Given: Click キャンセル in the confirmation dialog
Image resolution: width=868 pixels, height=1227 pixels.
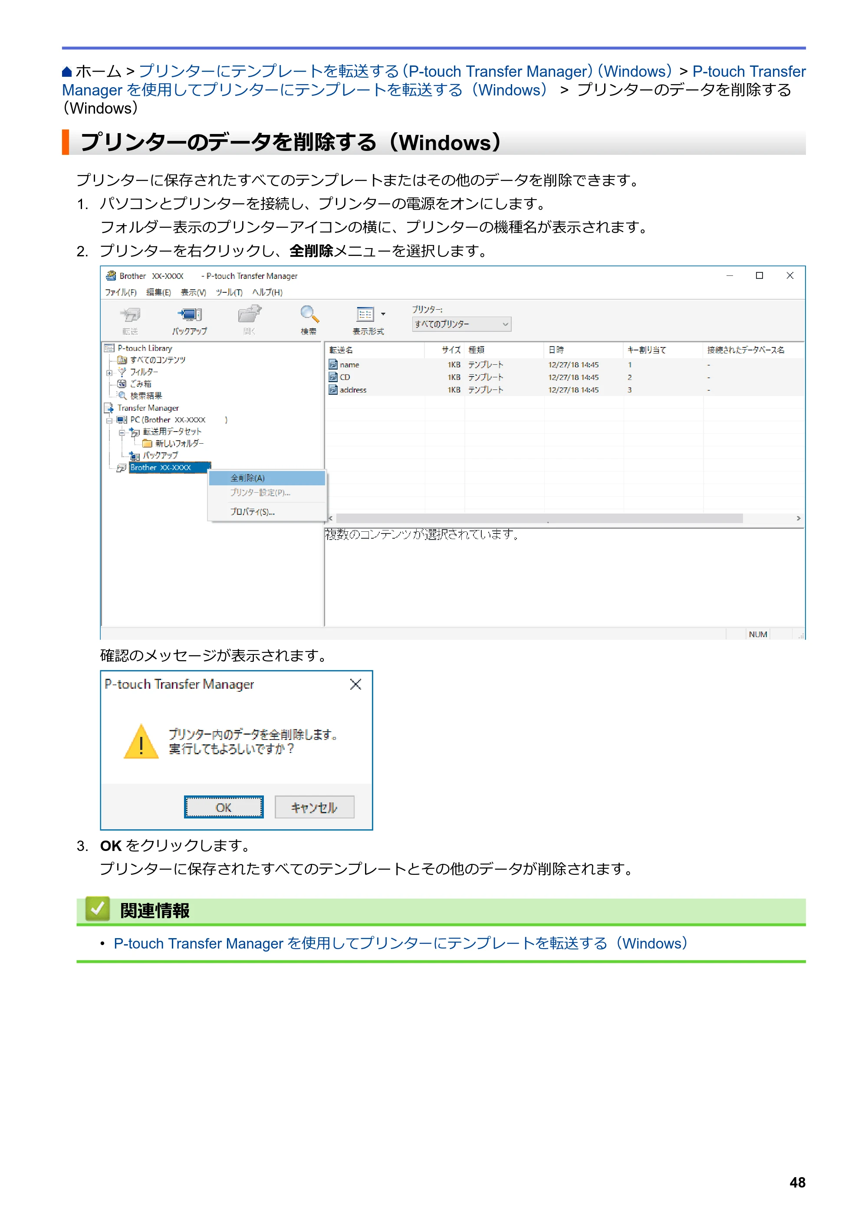Looking at the screenshot, I should pyautogui.click(x=314, y=807).
